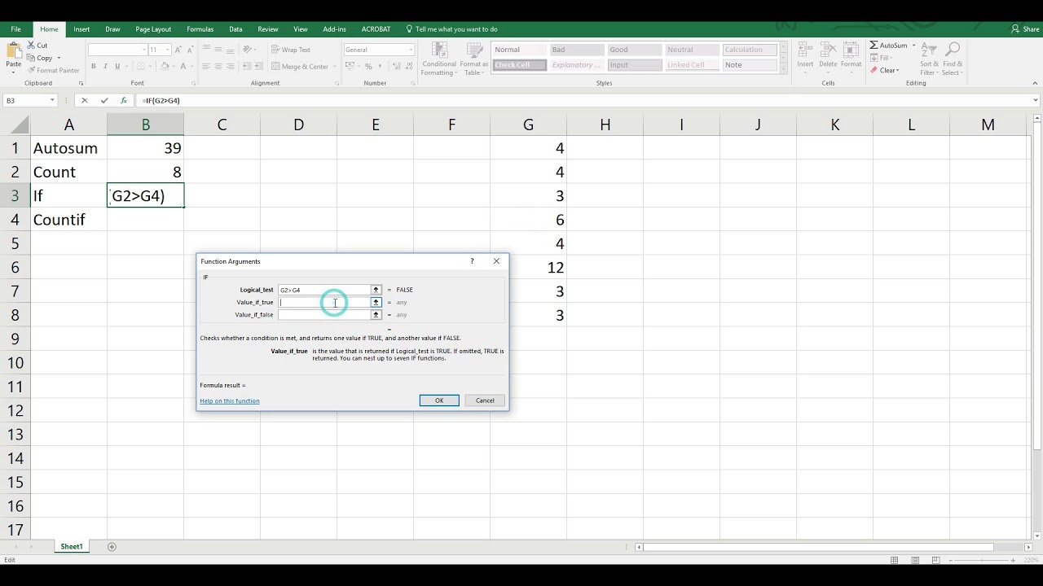Open the AutoSum dropdown arrow
The height and width of the screenshot is (586, 1043).
[x=913, y=46]
